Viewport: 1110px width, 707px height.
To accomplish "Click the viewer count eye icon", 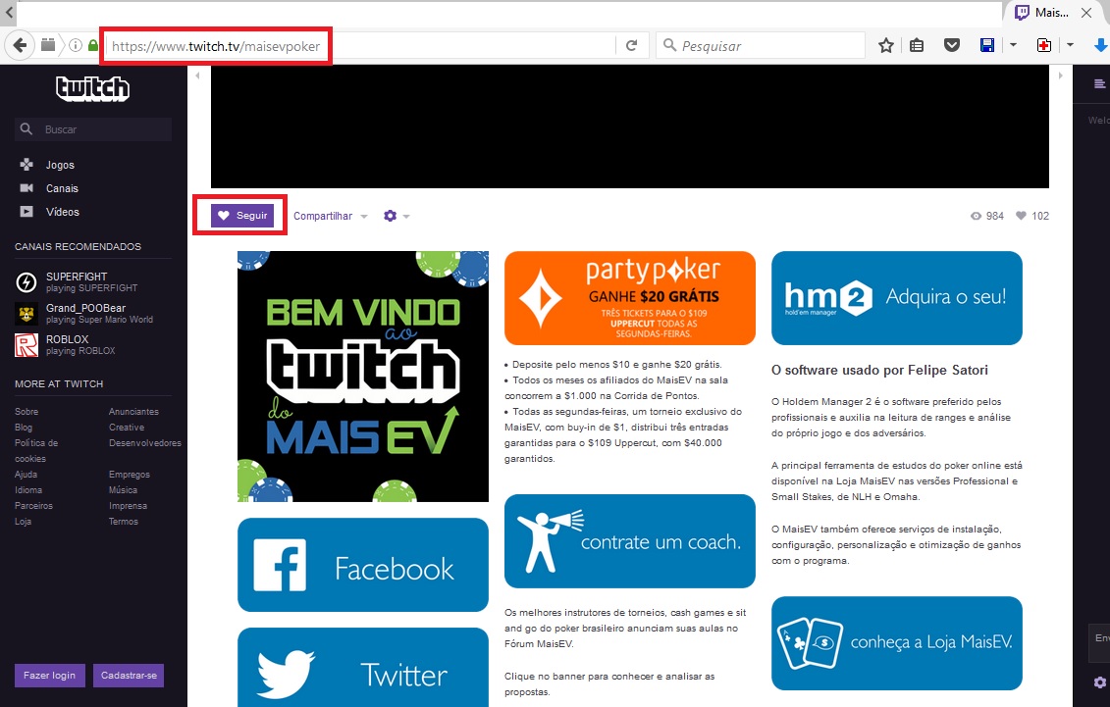I will click(977, 217).
